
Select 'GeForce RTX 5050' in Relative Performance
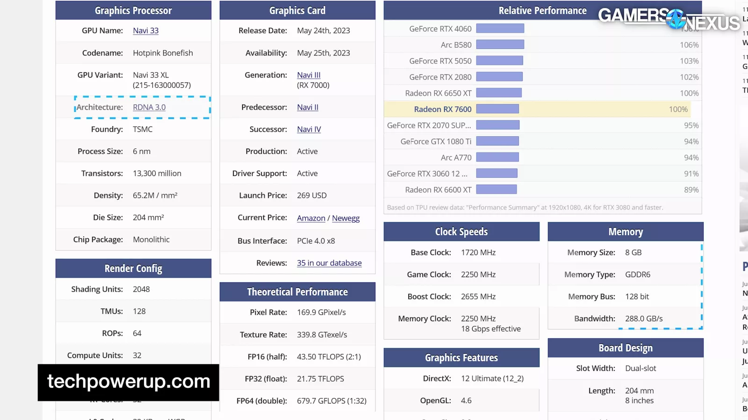click(440, 61)
